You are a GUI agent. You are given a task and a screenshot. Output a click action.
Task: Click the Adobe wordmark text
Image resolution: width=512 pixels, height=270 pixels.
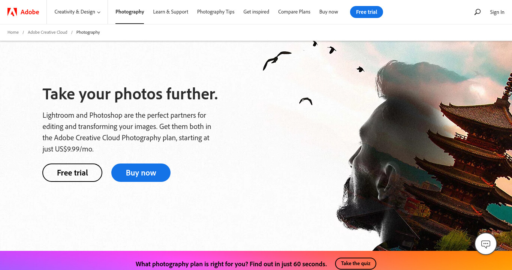pos(30,12)
